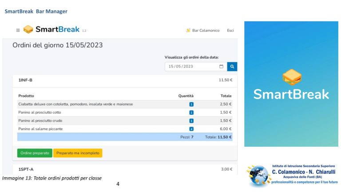Click quantity badge 4 for salame piccante
The width and height of the screenshot is (341, 192).
[191, 129]
